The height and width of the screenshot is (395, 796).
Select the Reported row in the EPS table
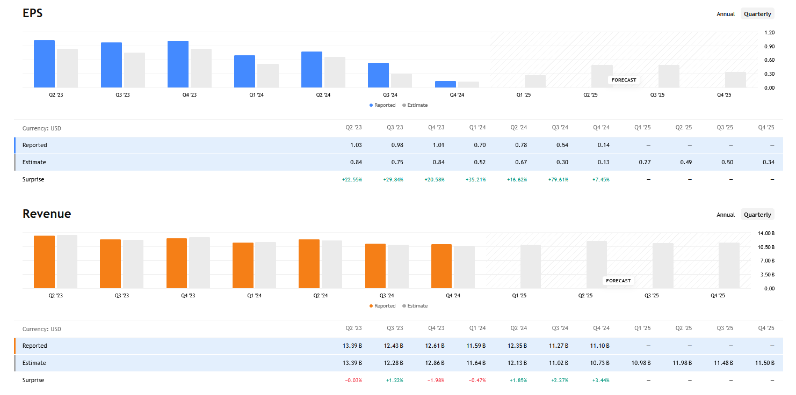pos(35,145)
